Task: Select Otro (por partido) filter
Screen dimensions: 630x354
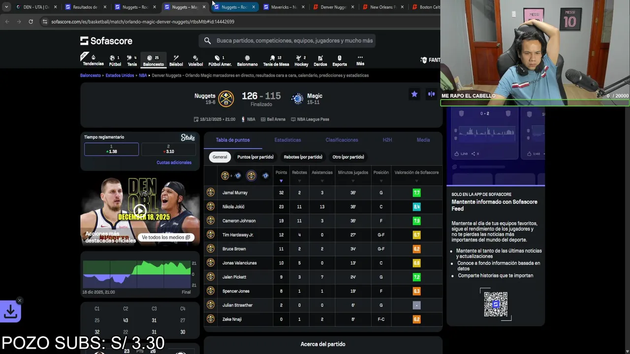Action: (348, 157)
